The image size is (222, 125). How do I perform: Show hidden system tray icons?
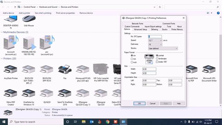tap(181, 122)
